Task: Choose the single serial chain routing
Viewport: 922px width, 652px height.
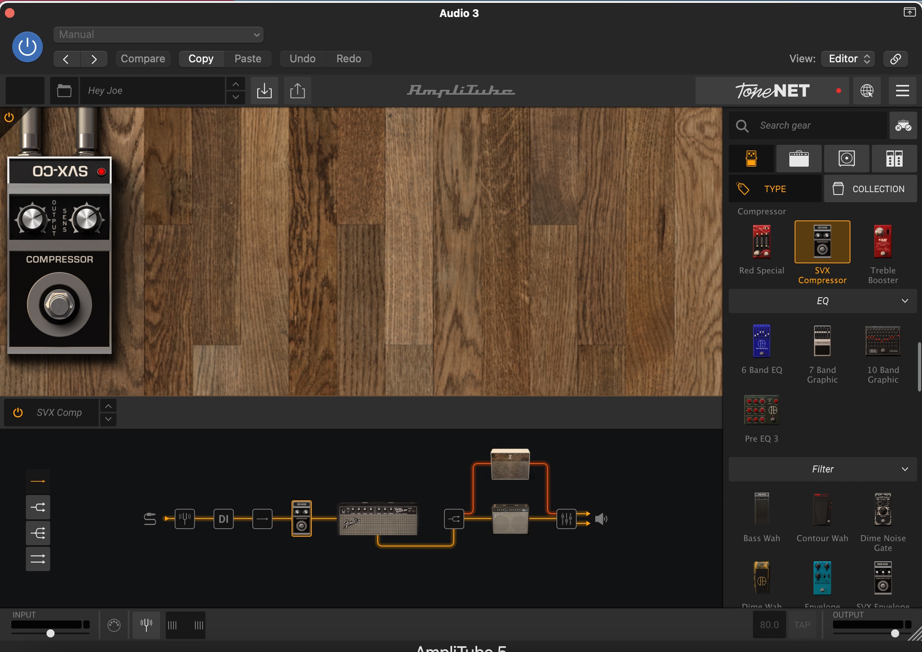Action: click(38, 481)
